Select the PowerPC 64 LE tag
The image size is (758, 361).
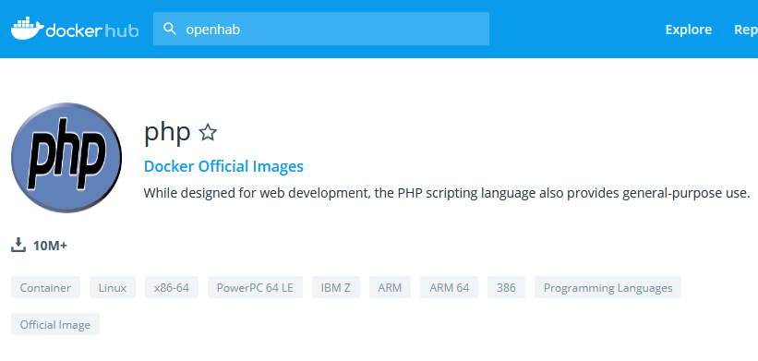point(255,287)
